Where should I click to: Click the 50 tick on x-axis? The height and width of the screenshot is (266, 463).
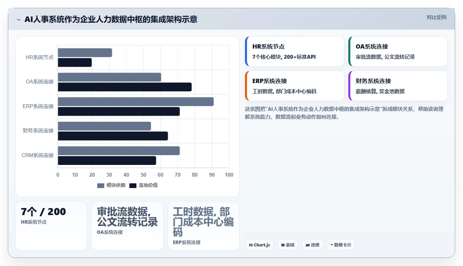coord(144,175)
